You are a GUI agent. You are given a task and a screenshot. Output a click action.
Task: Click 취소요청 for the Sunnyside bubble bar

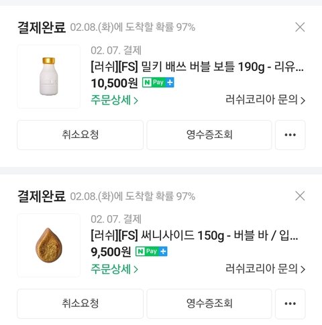pos(80,304)
